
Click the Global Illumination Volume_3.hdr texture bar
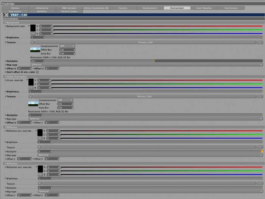pos(145,96)
